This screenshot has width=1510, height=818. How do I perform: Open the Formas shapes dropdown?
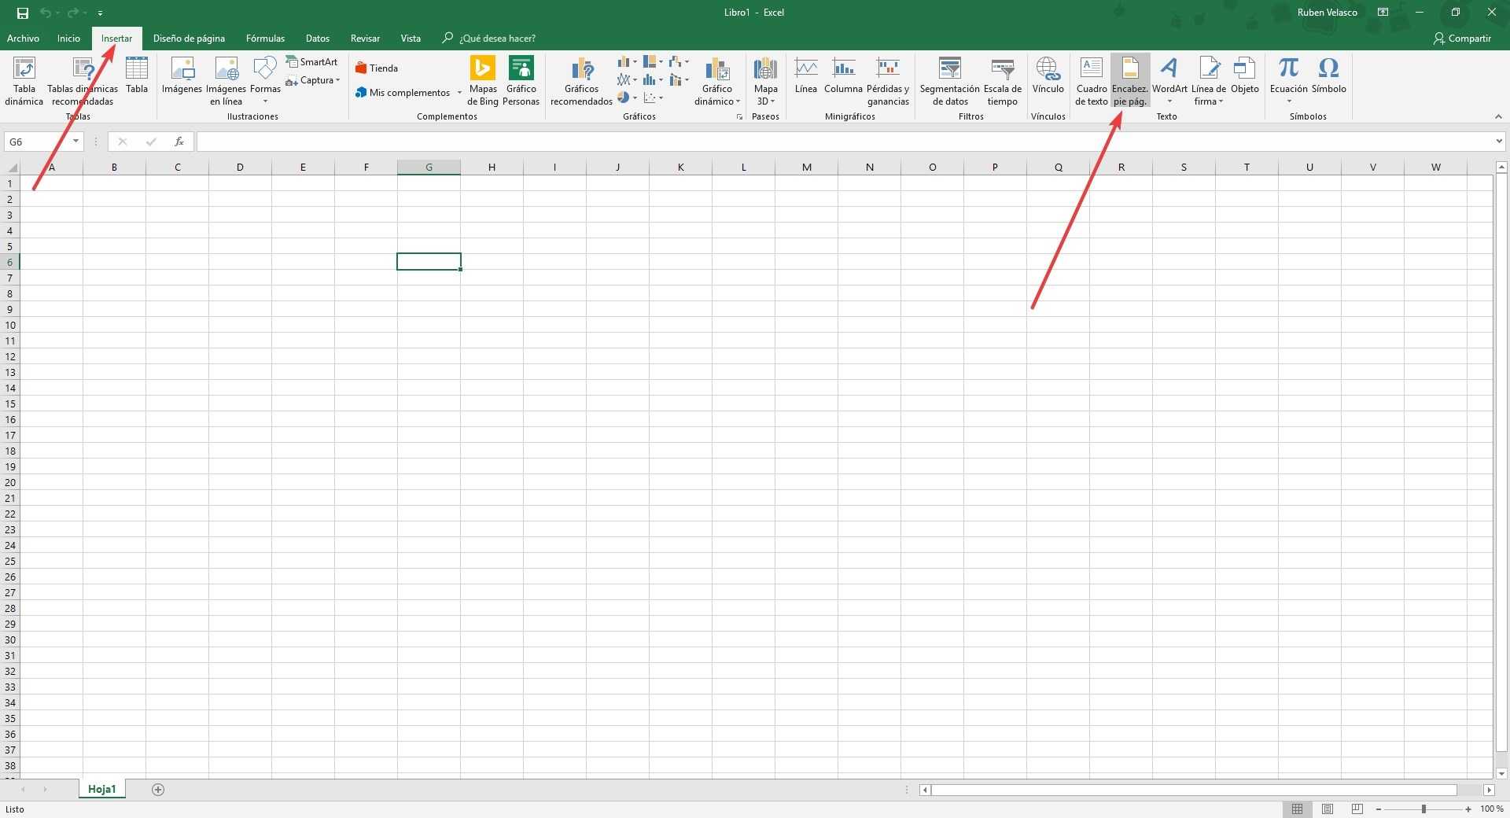265,80
